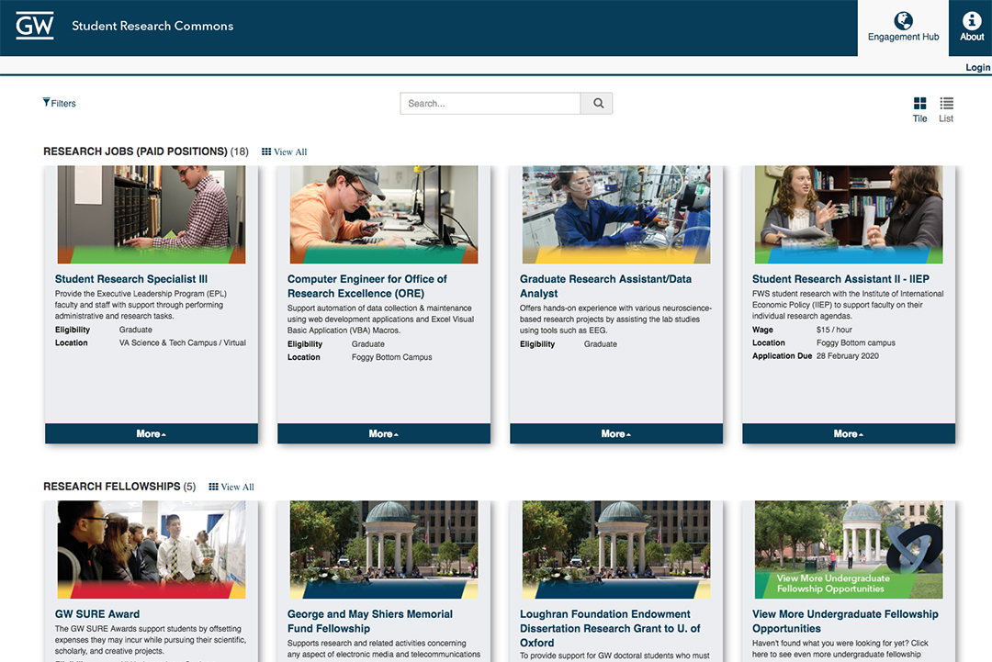Expand More on Graduate Research Assistant card

coord(616,433)
